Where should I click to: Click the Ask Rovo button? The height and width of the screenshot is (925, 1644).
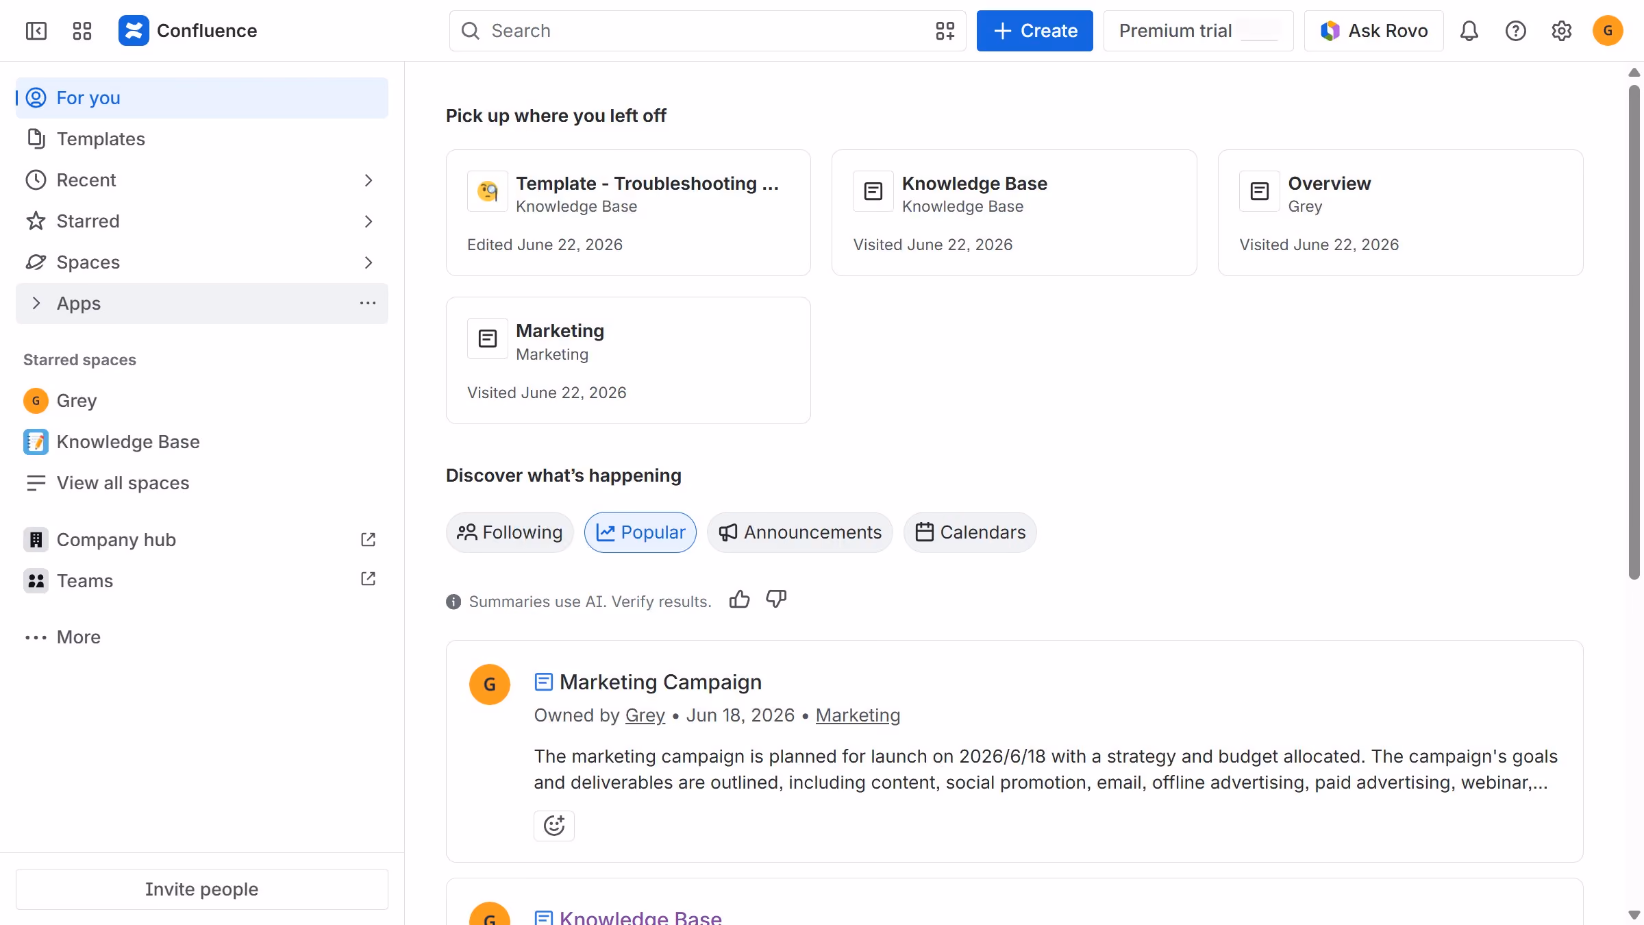pos(1374,31)
